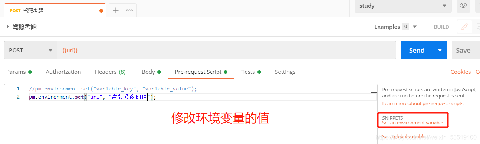Insert Set an environment variable snippet
The height and width of the screenshot is (144, 480).
pyautogui.click(x=412, y=123)
